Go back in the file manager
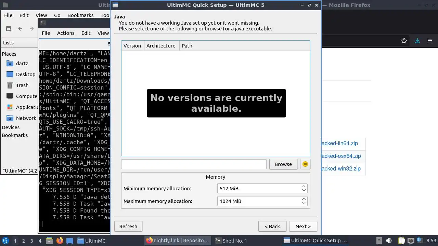This screenshot has width=438, height=246. point(20,29)
